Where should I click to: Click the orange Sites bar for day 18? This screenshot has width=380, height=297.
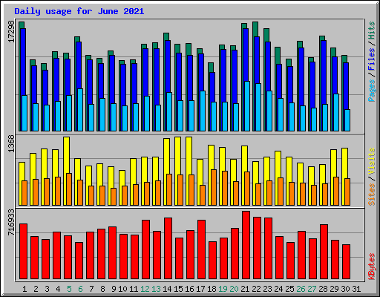(214, 187)
